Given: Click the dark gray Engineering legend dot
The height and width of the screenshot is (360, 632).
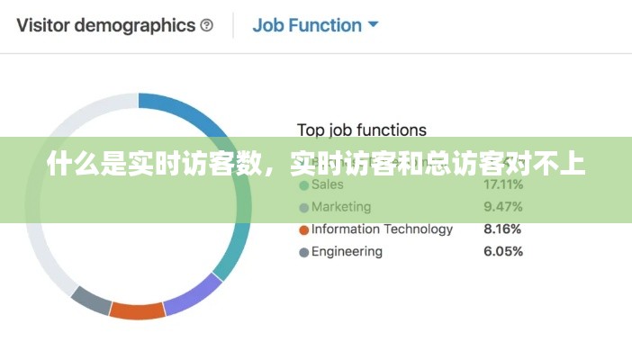Looking at the screenshot, I should pyautogui.click(x=303, y=252).
